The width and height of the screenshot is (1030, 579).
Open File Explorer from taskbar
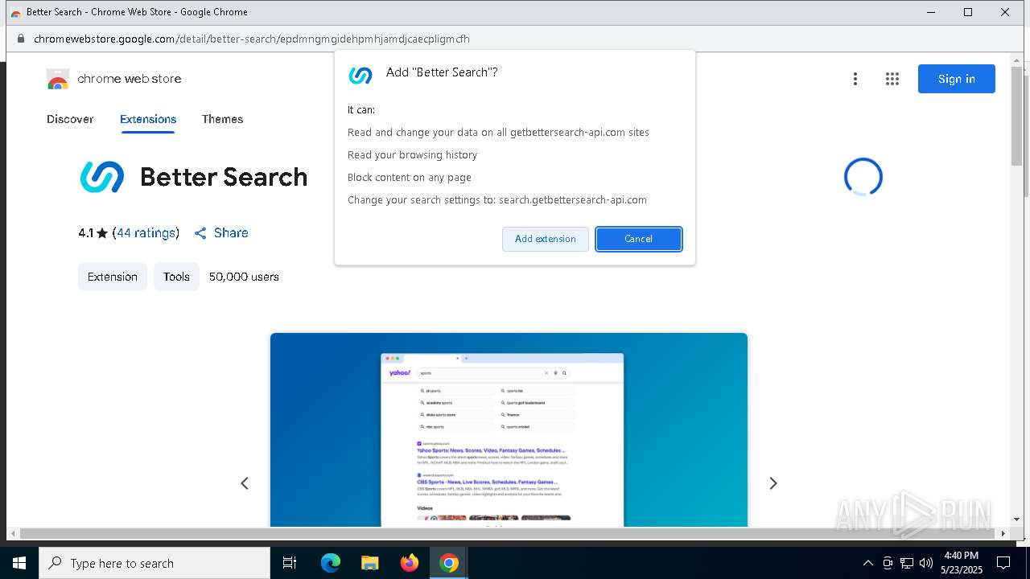tap(370, 563)
